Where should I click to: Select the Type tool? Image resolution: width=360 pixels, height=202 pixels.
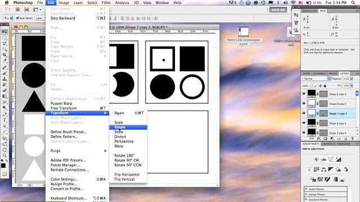click(x=4, y=120)
